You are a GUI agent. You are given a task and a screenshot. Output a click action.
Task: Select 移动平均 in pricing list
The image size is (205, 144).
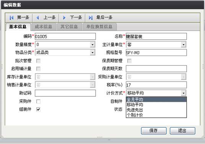coord(156,104)
